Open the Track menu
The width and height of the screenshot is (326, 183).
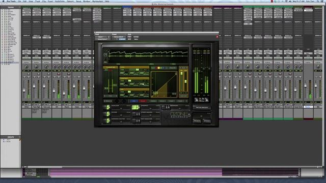tap(38, 1)
